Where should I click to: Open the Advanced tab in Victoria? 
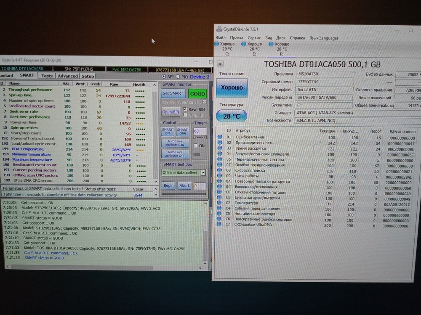pyautogui.click(x=67, y=76)
